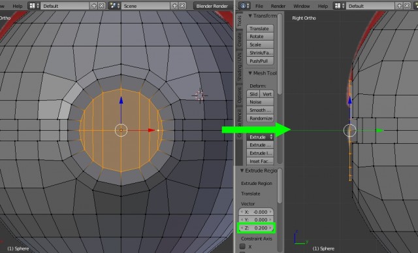Click the Scale button
This screenshot has width=418, height=253.
[260, 44]
